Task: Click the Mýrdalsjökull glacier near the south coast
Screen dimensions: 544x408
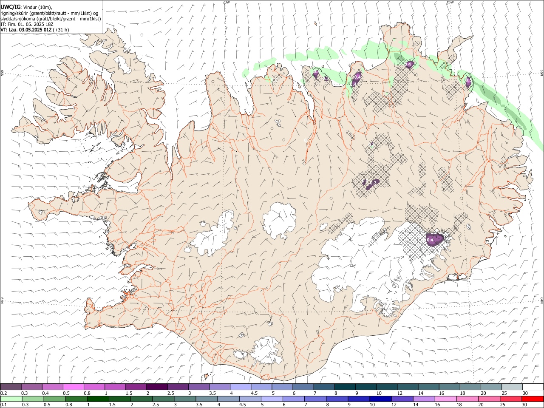Action: [267, 351]
